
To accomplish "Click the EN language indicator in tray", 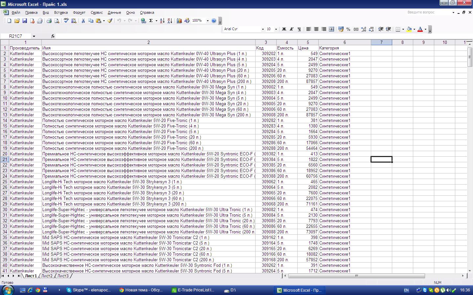I will click(x=406, y=290).
